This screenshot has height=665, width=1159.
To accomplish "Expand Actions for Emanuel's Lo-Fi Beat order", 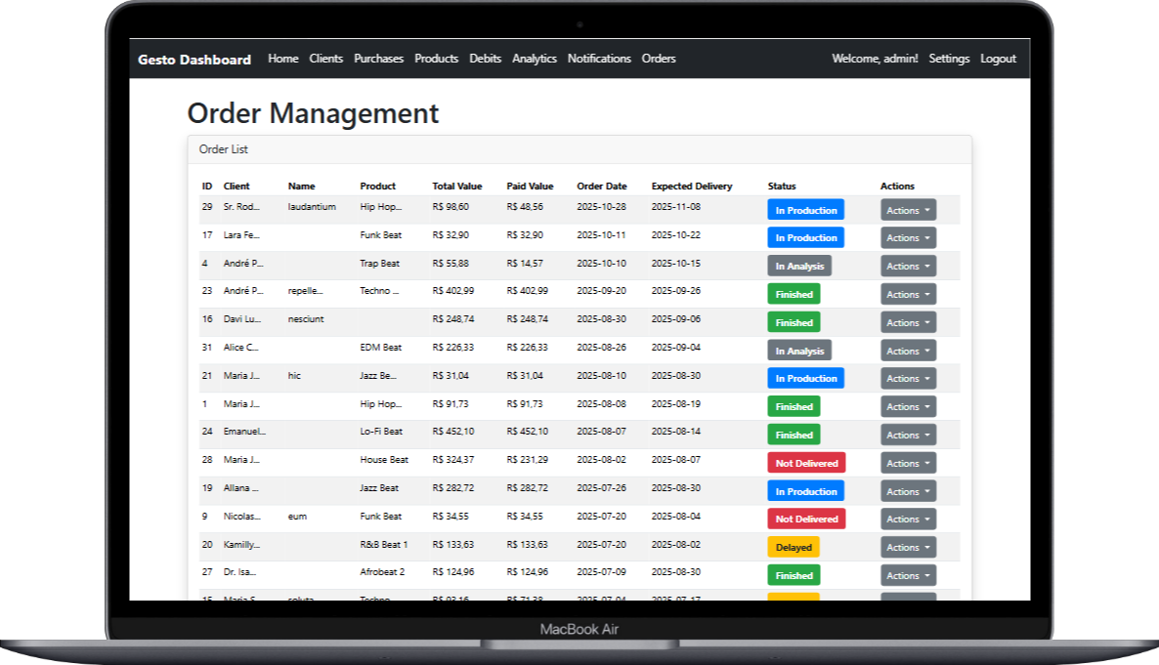I will click(x=906, y=435).
